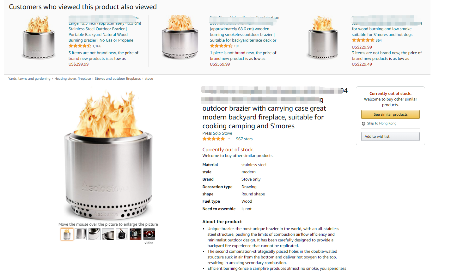
Task: Click the See similar products button
Action: point(390,114)
